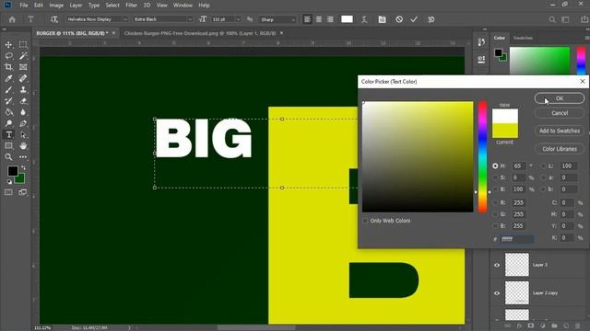Select the Brush tool

(8, 90)
